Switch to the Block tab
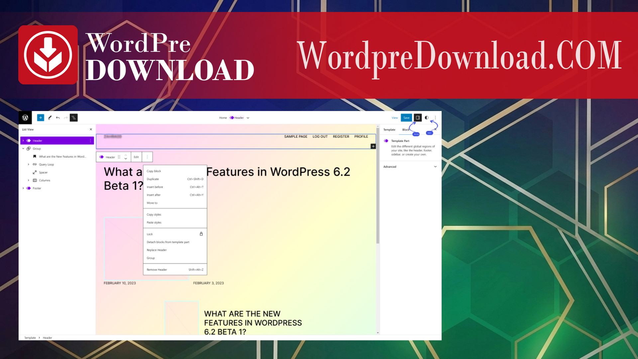This screenshot has width=638, height=359. pos(406,130)
